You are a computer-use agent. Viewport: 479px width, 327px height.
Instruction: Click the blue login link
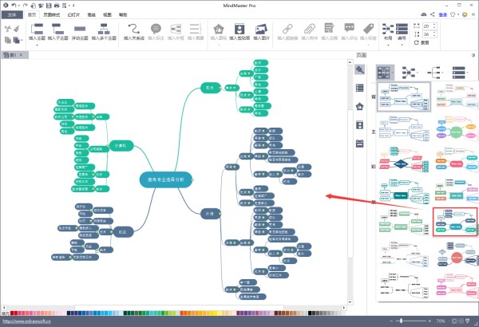tap(442, 14)
